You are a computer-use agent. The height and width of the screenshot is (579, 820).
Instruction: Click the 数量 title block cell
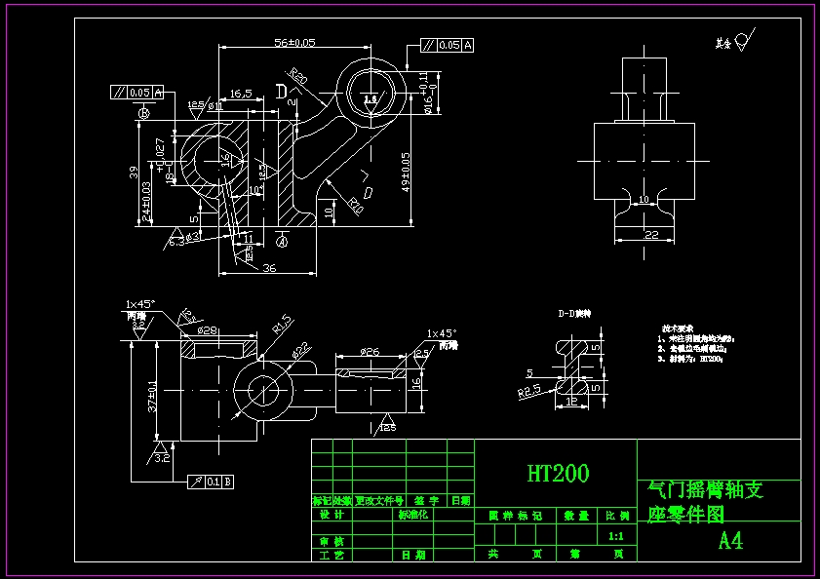pyautogui.click(x=577, y=516)
